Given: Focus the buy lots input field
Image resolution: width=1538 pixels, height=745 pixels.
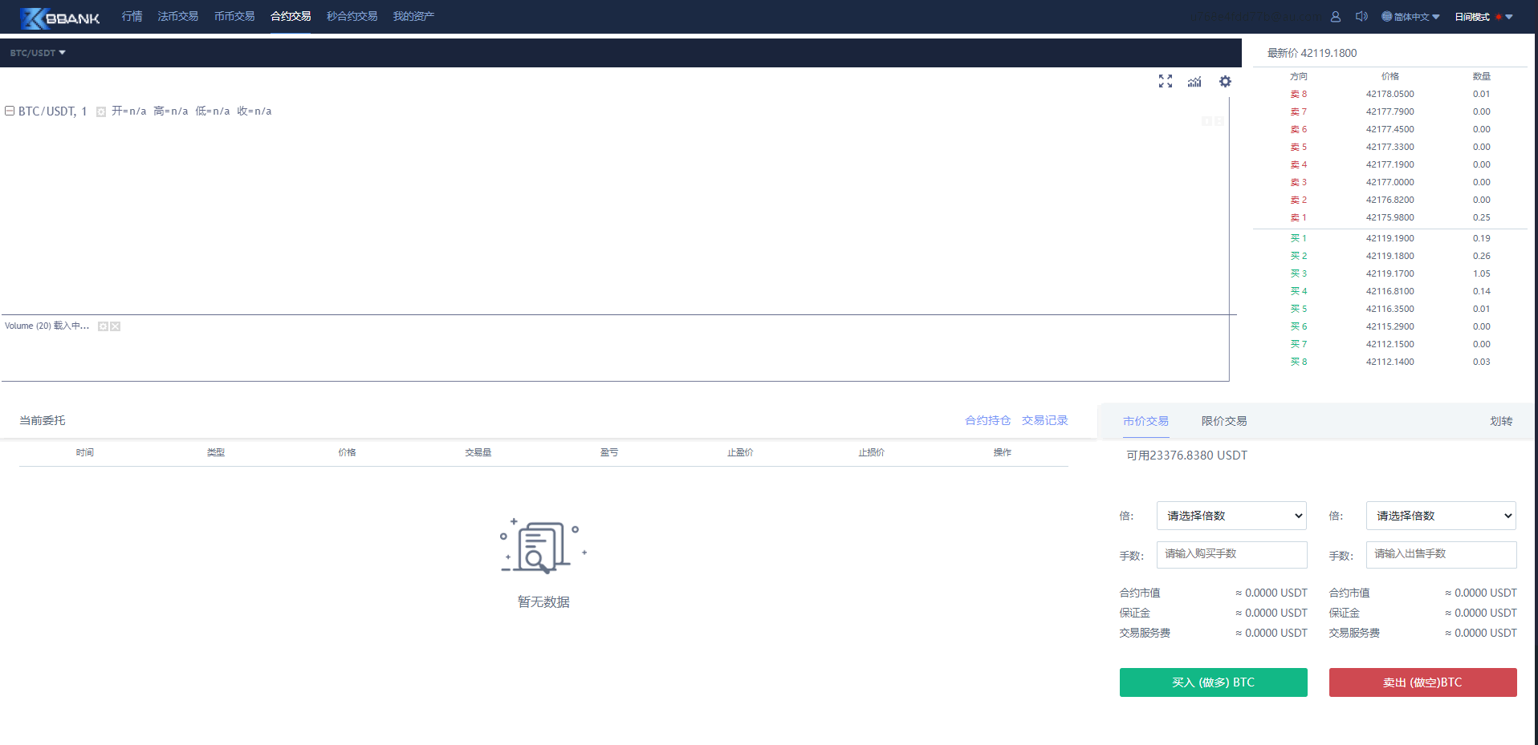Looking at the screenshot, I should pos(1231,554).
